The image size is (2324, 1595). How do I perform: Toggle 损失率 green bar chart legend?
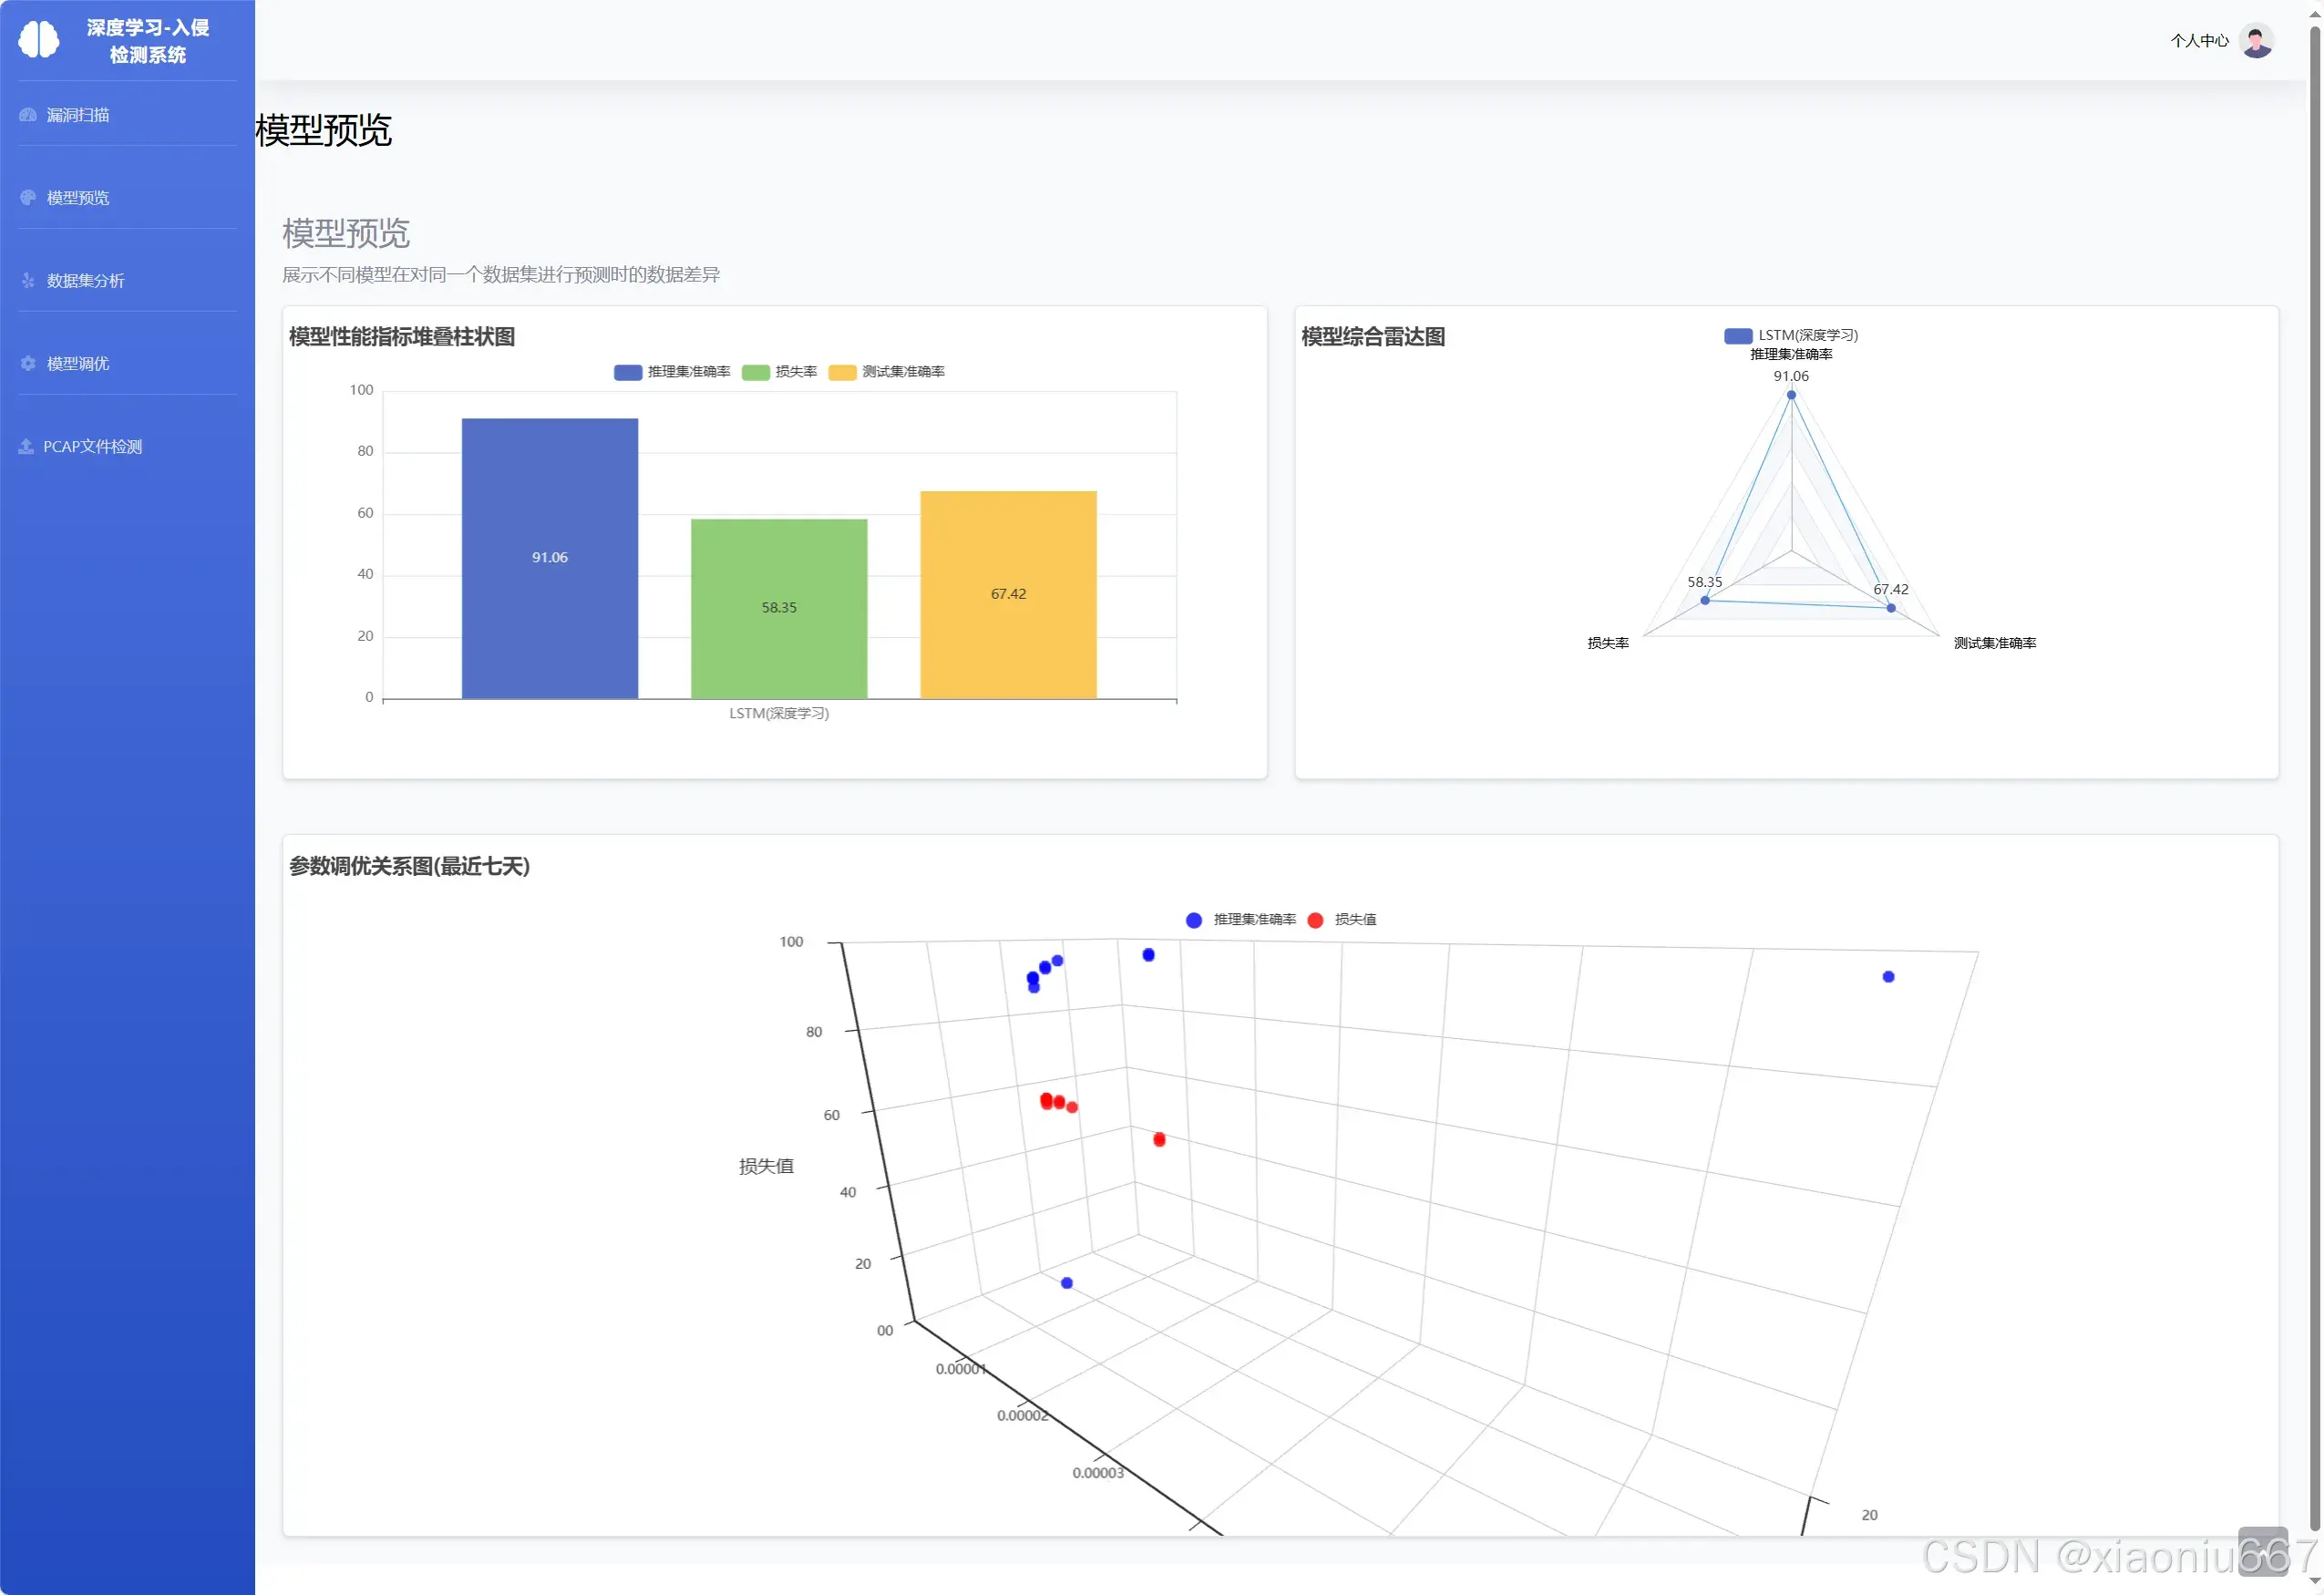pos(779,372)
